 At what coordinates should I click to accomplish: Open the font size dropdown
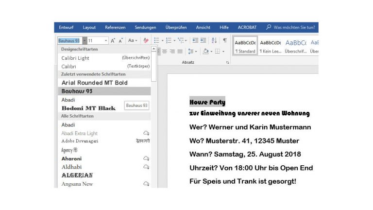point(106,41)
